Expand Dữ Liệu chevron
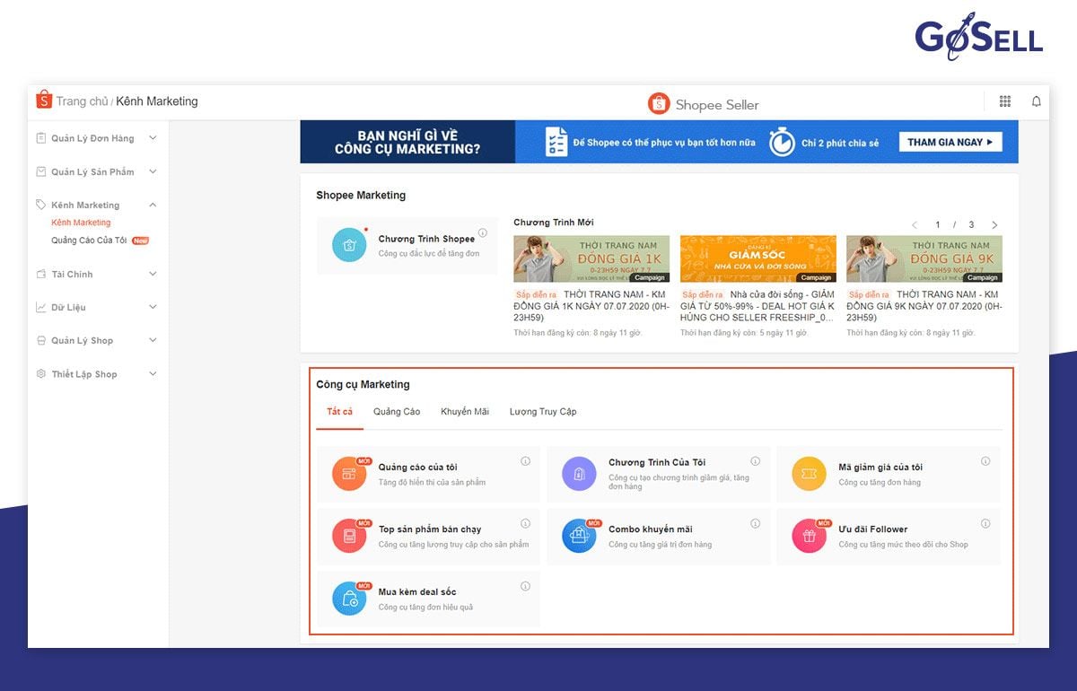Screen dimensions: 1077x691 [x=153, y=307]
